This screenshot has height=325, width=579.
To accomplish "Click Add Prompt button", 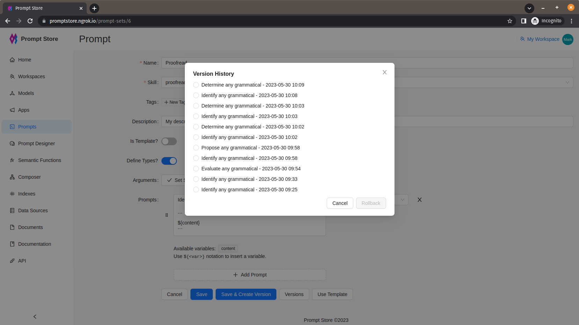I will point(250,275).
